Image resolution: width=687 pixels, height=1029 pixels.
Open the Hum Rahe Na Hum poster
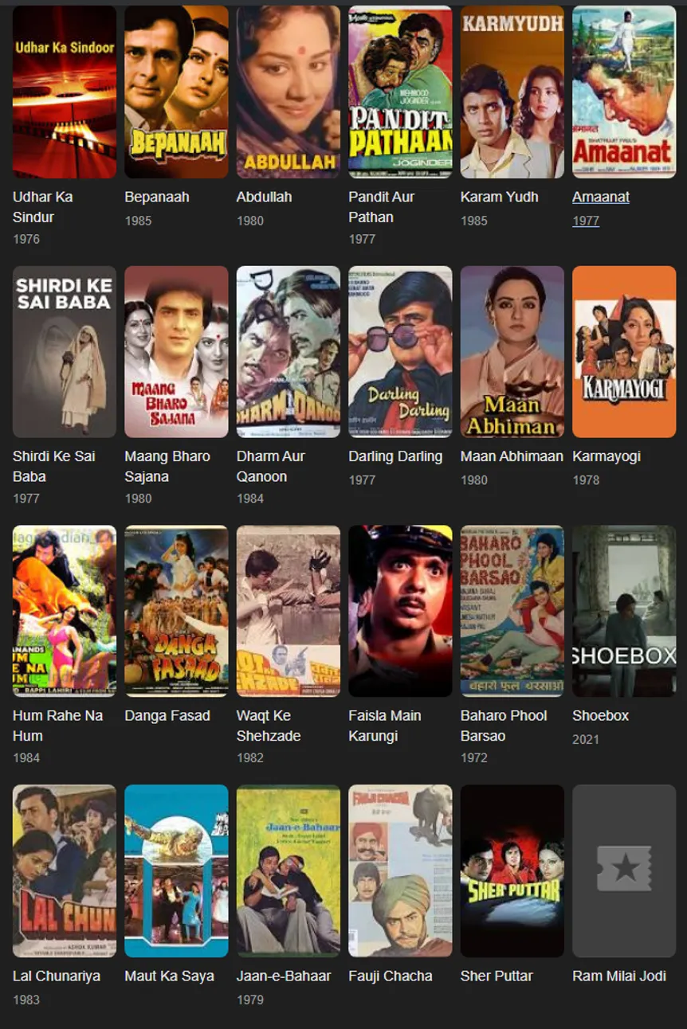pos(65,611)
